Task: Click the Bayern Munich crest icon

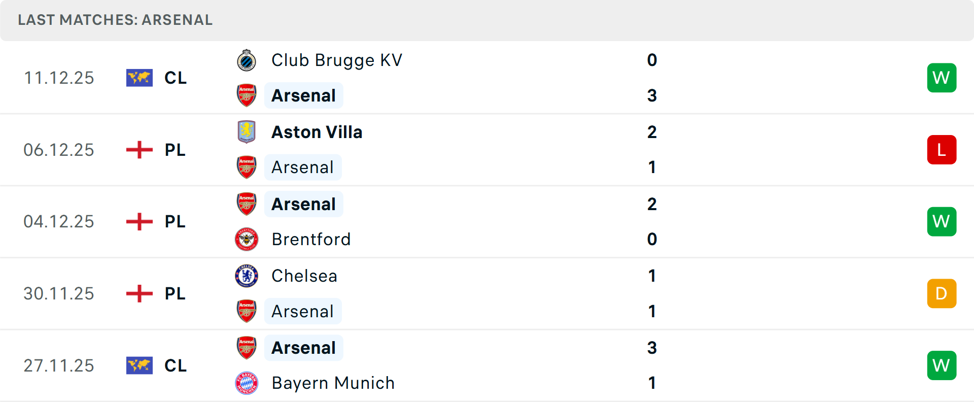Action: tap(247, 383)
